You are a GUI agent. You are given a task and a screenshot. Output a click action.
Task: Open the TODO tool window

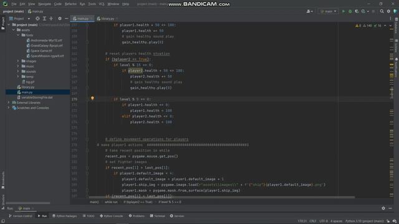point(89,216)
